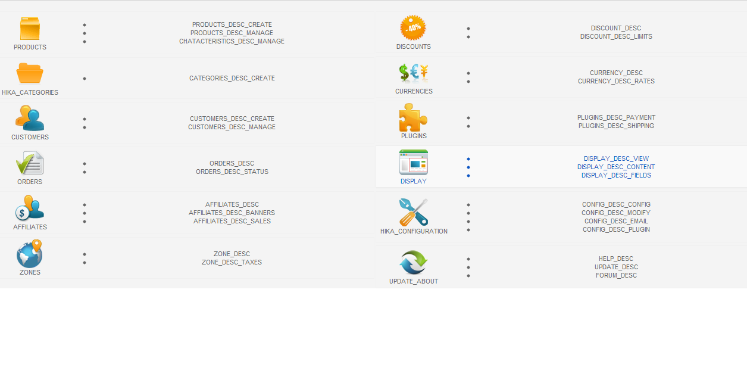Select AFFILIATES_DESC_BANNERS text

click(232, 213)
